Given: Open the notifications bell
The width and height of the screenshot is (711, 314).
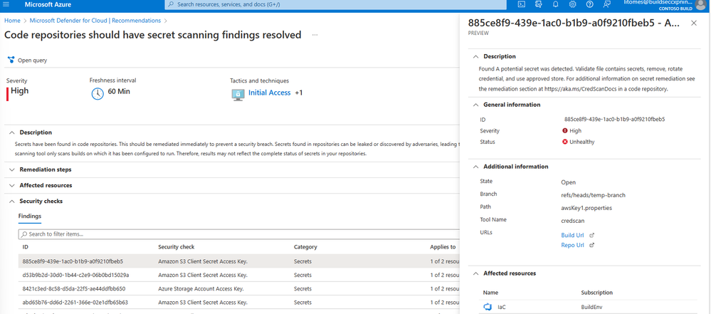Looking at the screenshot, I should coord(555,4).
